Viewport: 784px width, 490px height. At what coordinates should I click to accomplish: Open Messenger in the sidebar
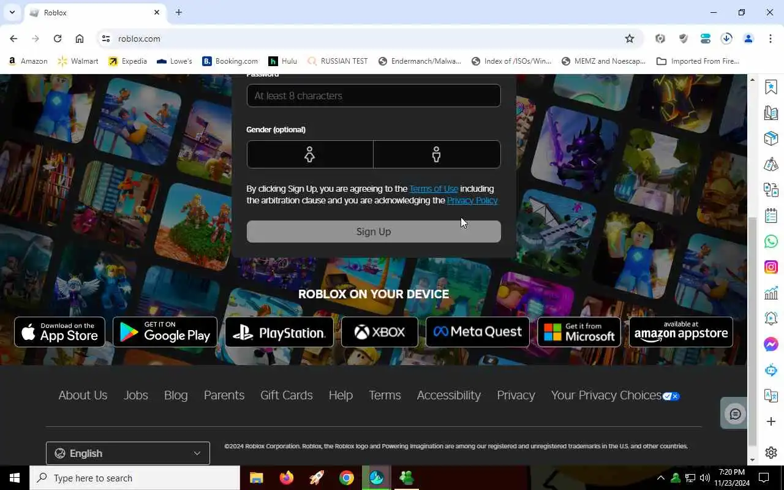[x=771, y=344]
